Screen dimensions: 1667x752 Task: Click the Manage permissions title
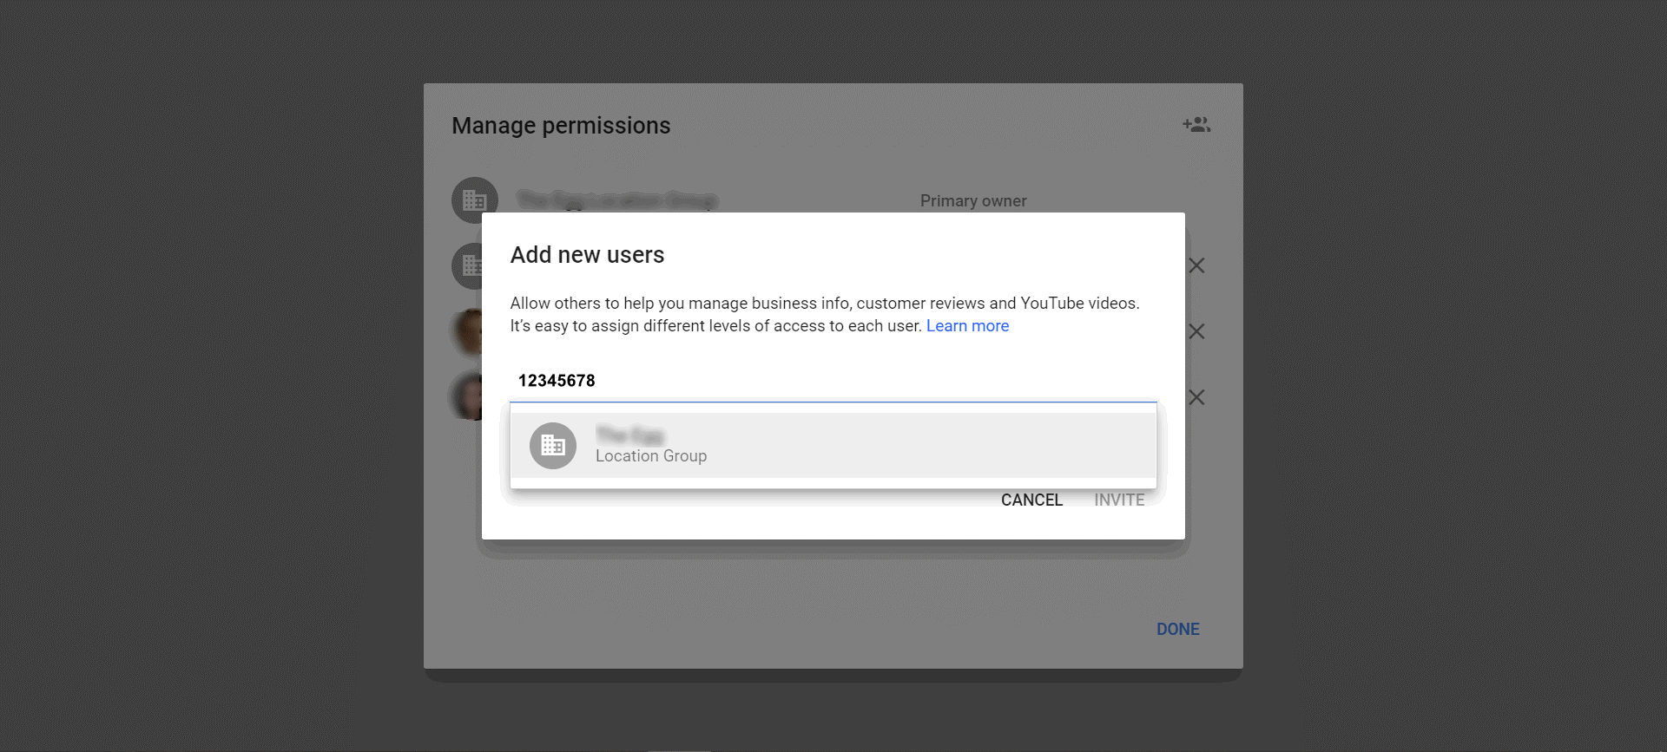(x=561, y=126)
